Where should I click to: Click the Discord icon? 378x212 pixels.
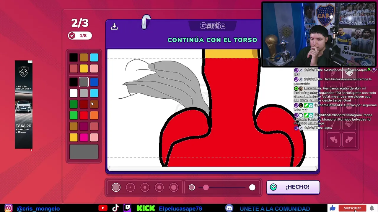click(x=229, y=208)
